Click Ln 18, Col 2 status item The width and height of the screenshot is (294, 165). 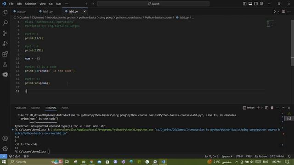[212, 156]
